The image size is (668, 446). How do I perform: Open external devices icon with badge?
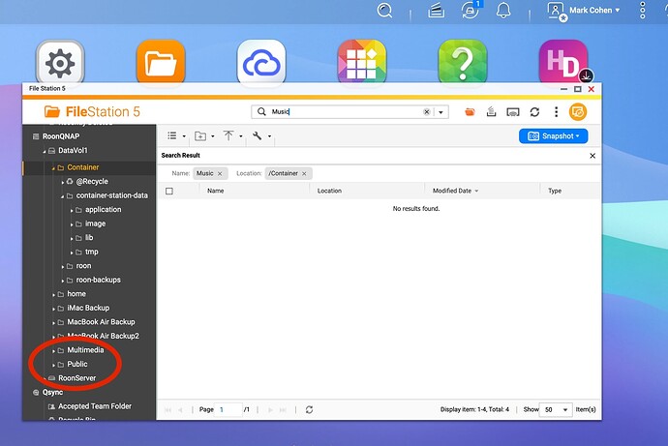coord(471,10)
